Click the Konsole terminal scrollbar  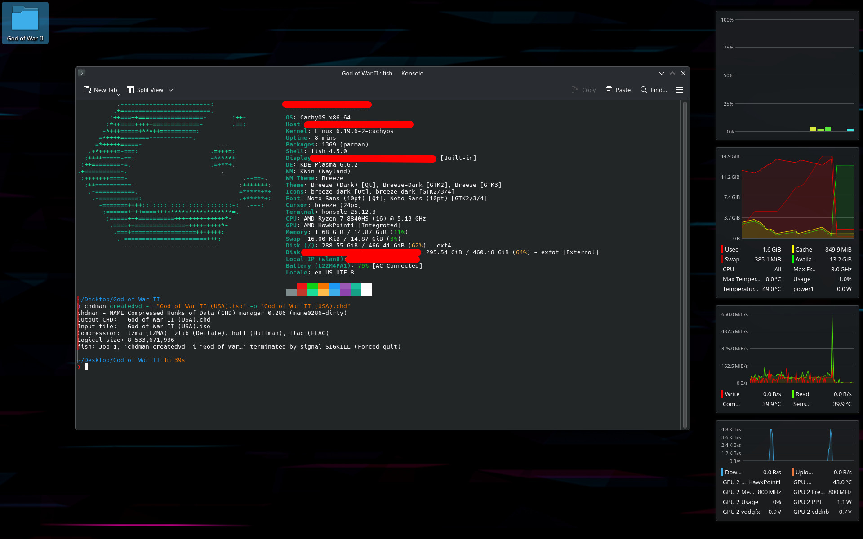pos(685,265)
